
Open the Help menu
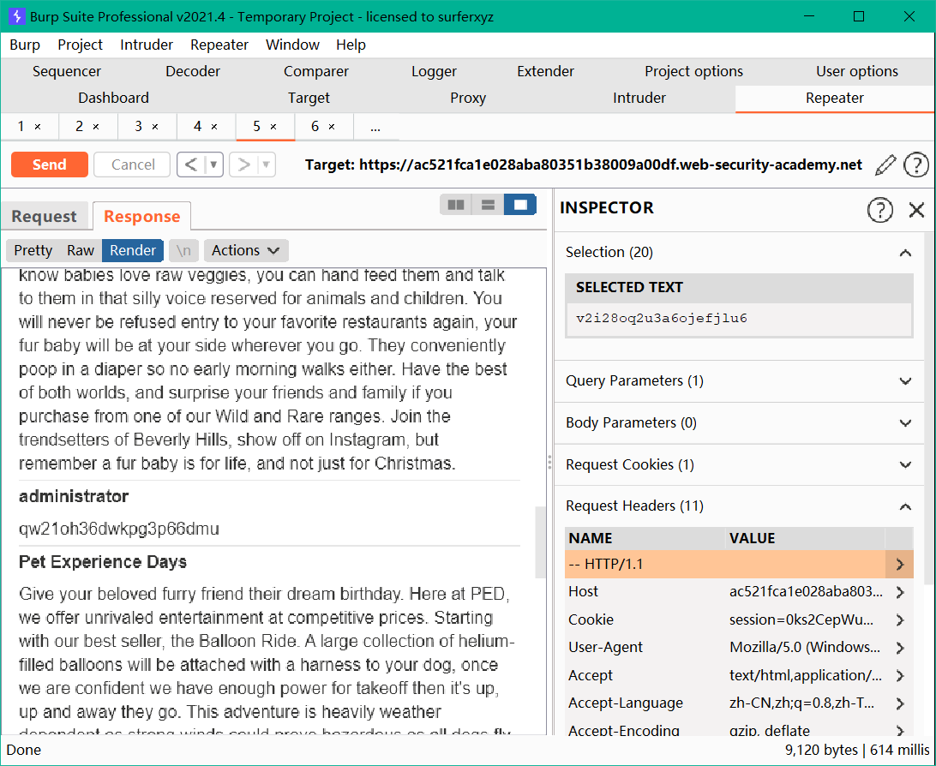coord(351,45)
